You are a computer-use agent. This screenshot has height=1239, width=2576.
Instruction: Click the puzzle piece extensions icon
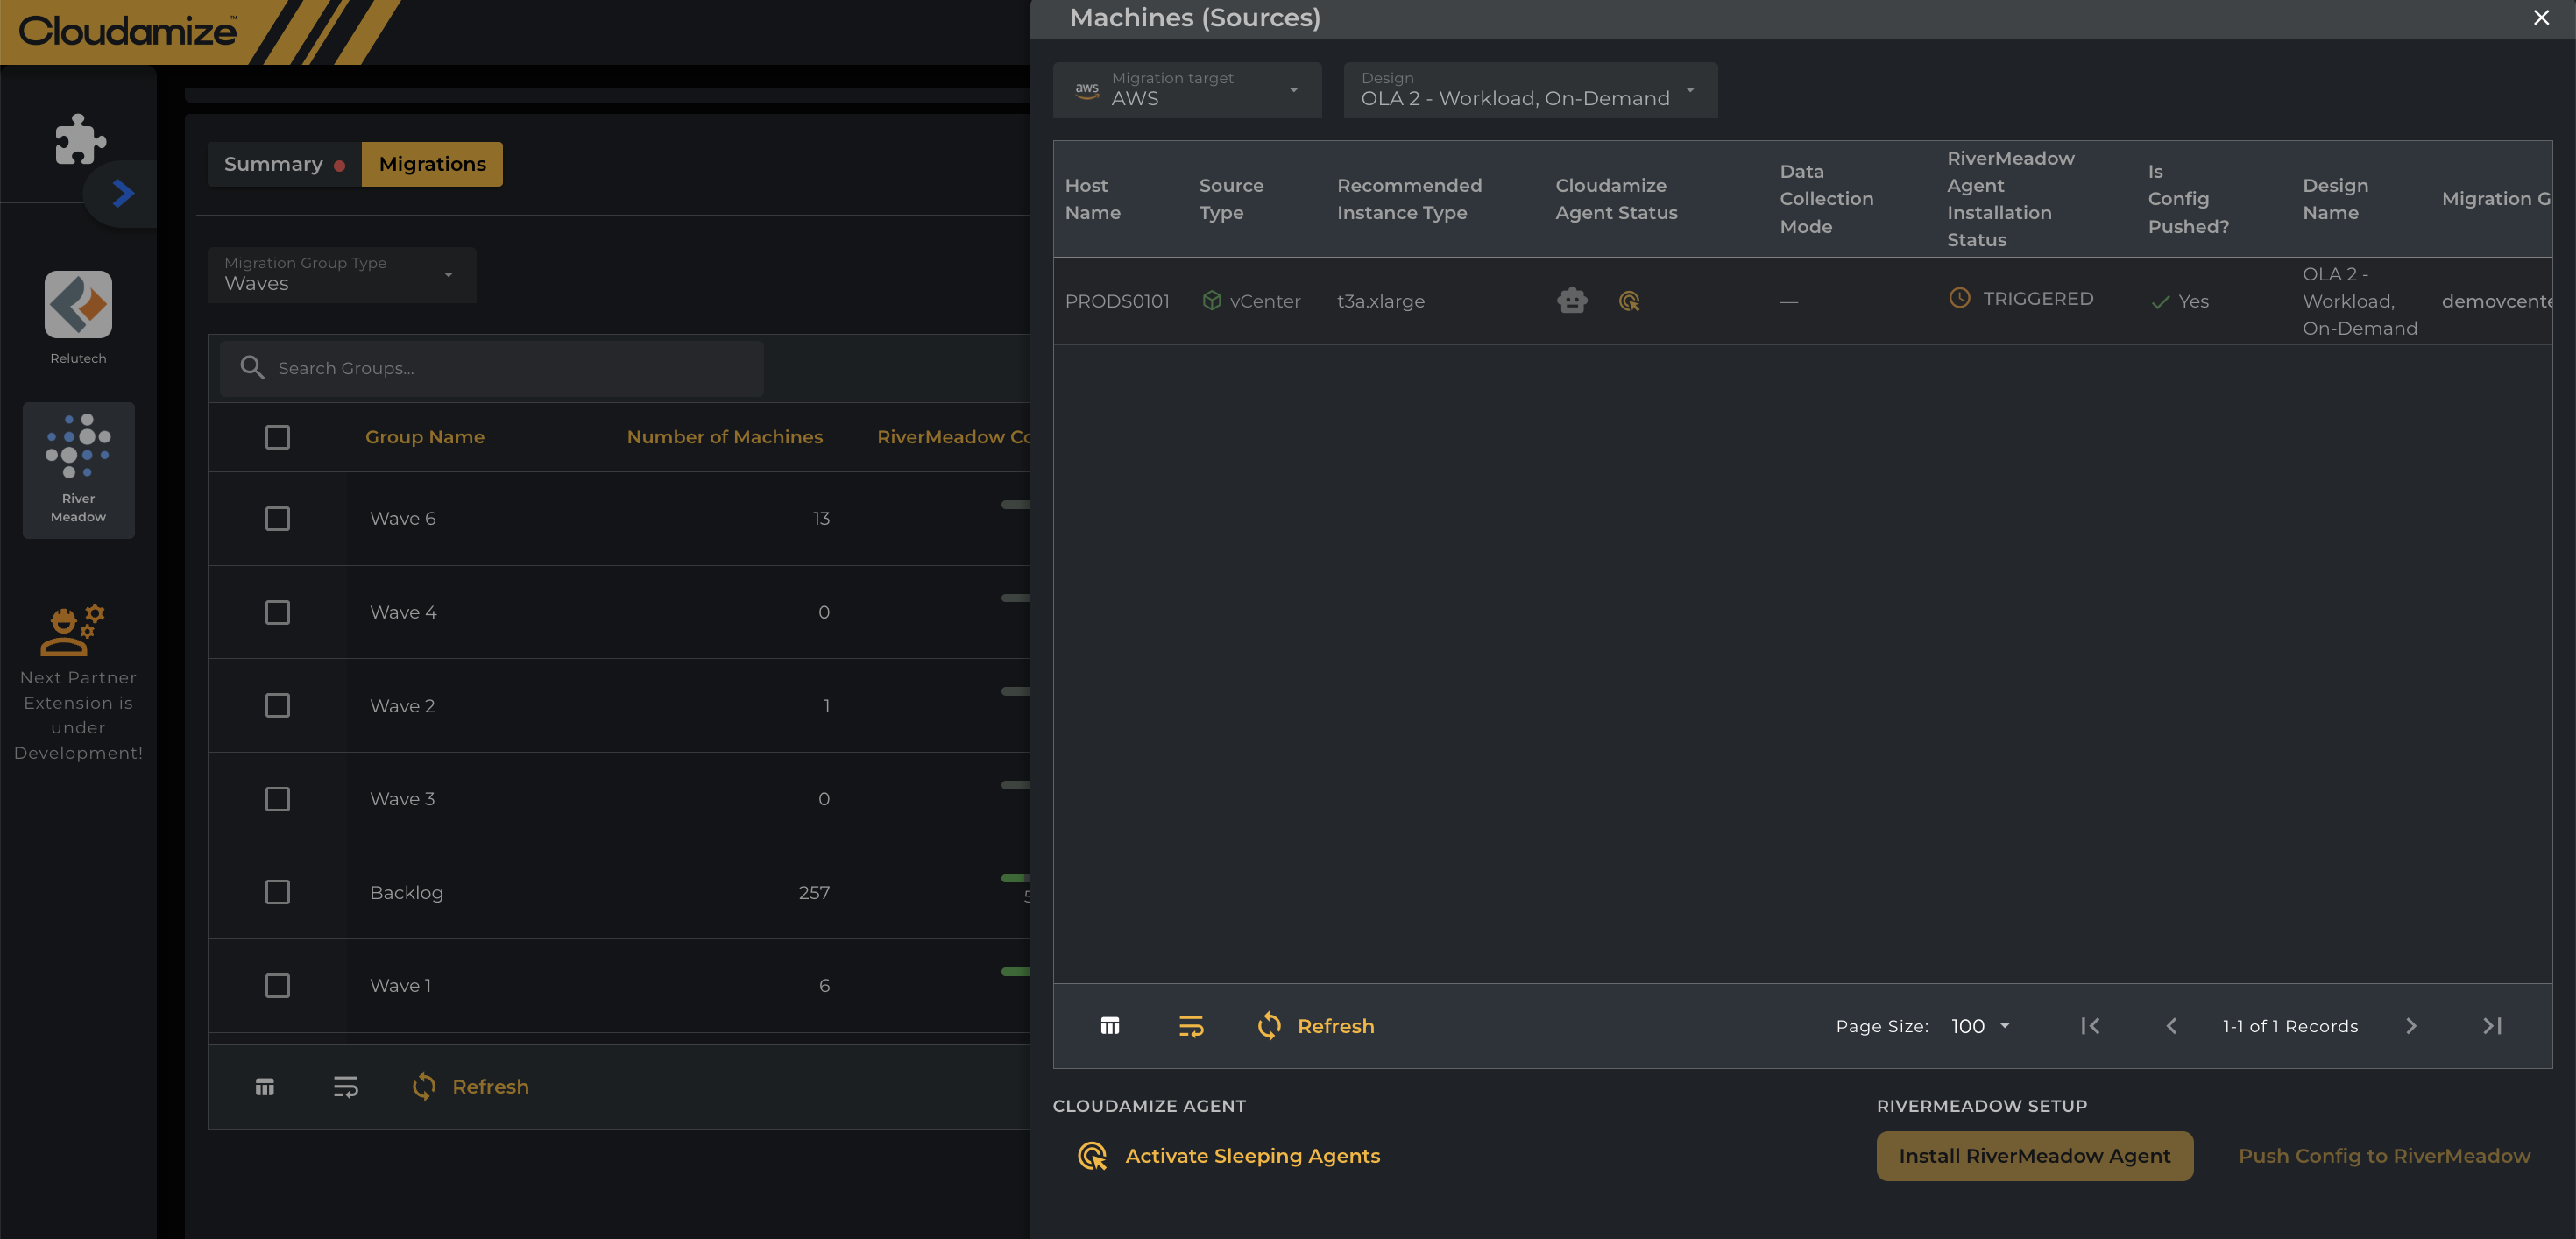tap(80, 138)
